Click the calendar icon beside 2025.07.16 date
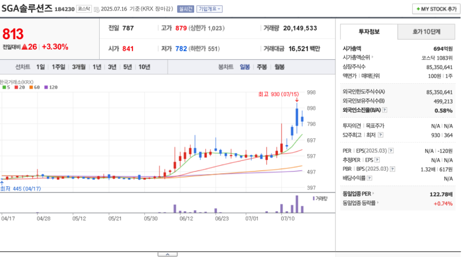 coord(96,9)
